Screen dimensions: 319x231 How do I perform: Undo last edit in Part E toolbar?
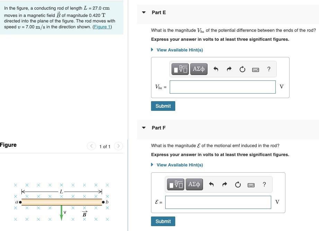tap(216, 69)
